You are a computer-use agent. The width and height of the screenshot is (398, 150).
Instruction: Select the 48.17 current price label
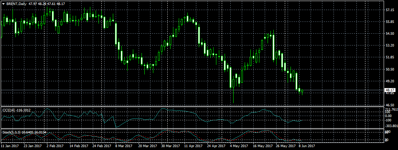point(389,90)
